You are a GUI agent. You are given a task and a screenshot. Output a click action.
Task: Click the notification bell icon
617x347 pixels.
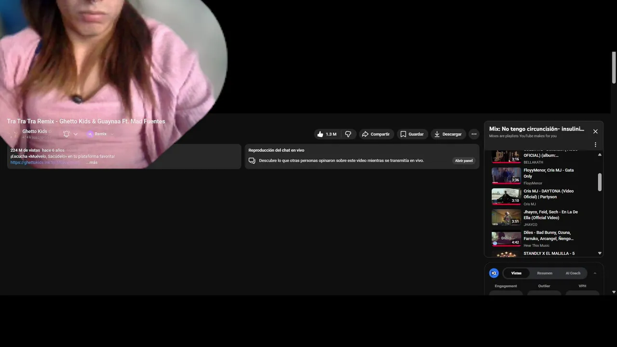(67, 134)
